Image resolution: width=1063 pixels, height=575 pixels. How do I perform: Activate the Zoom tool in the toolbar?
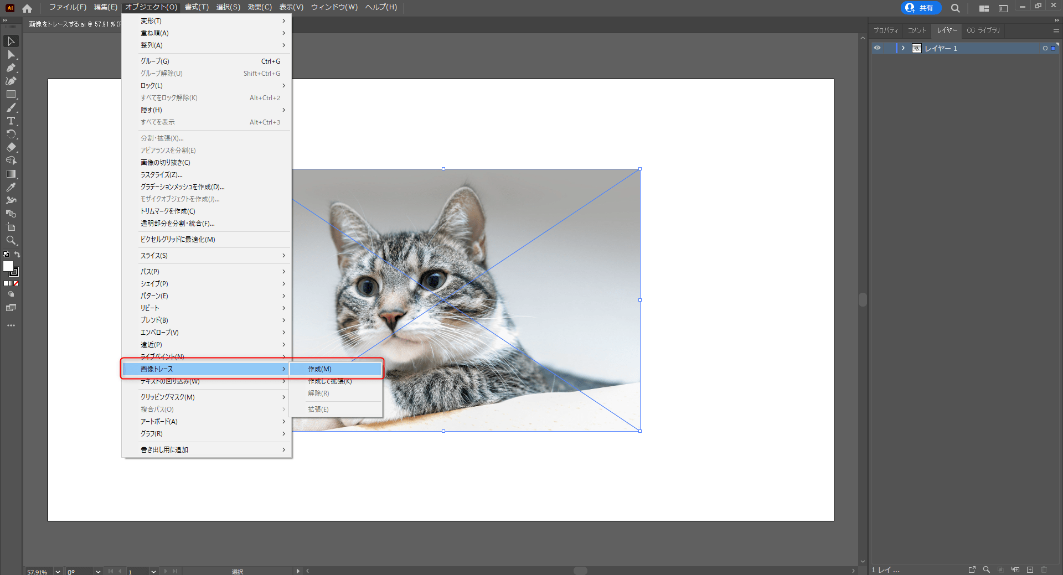pos(11,240)
